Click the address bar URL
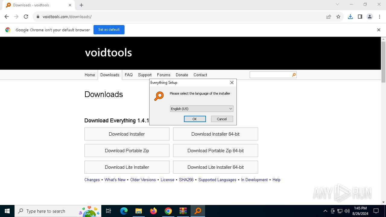The image size is (386, 217). (x=67, y=17)
